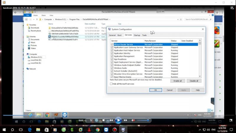Adjust the media player volume slider
The image size is (236, 133).
coord(143,120)
